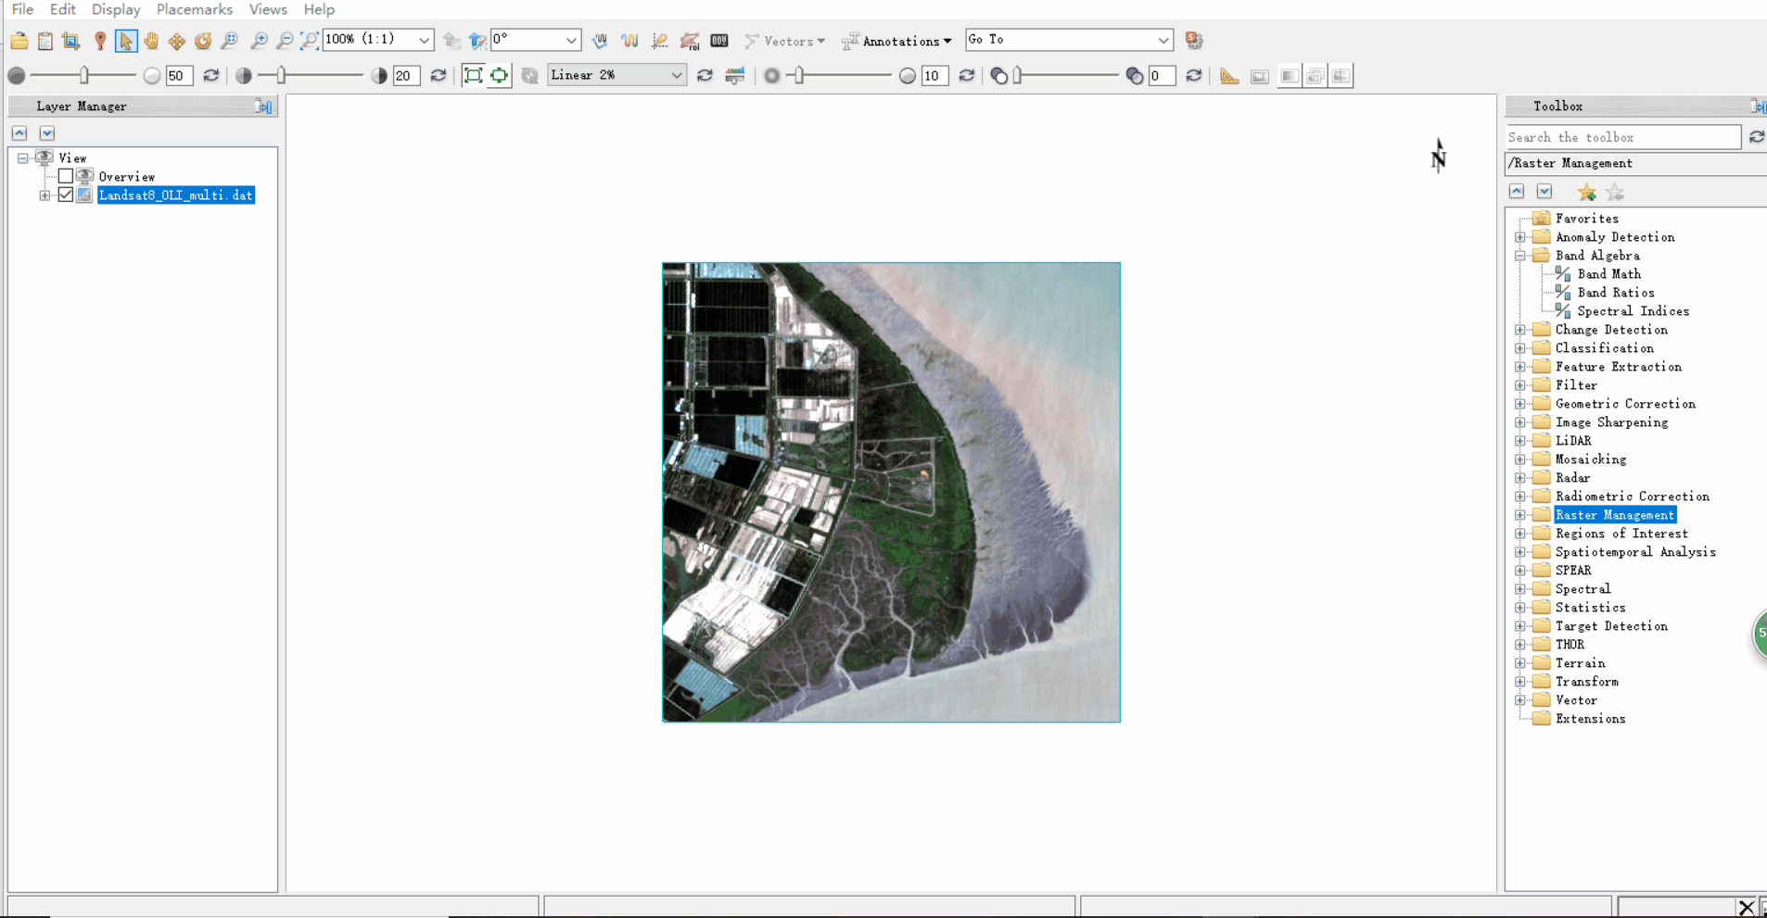Reset the brightness value with refresh icon
The height and width of the screenshot is (918, 1767).
(211, 76)
